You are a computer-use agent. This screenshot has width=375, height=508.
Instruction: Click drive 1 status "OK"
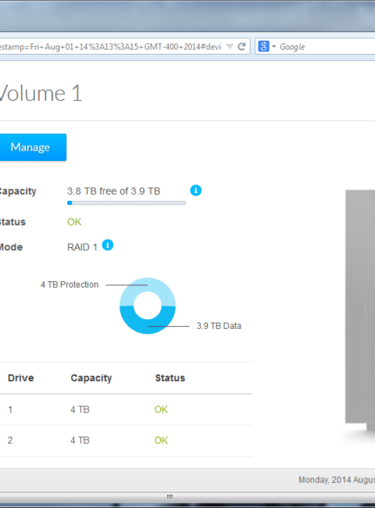click(161, 410)
